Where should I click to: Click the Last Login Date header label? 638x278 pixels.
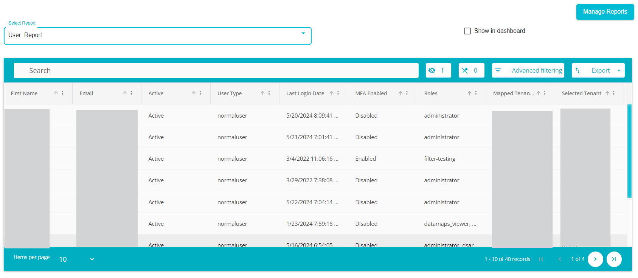[305, 93]
